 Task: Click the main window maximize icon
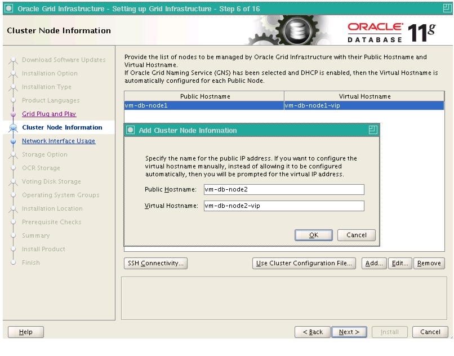pos(447,8)
